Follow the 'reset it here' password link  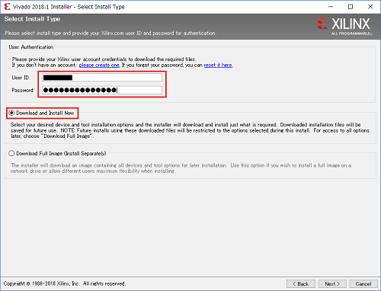[218, 66]
